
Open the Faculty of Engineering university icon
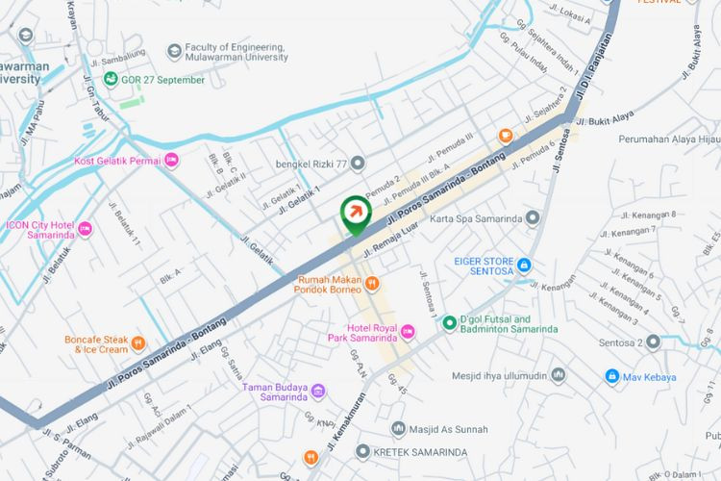coord(174,52)
